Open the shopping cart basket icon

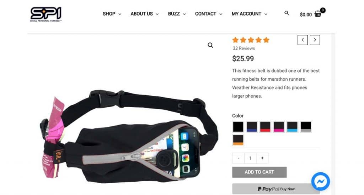click(x=317, y=14)
